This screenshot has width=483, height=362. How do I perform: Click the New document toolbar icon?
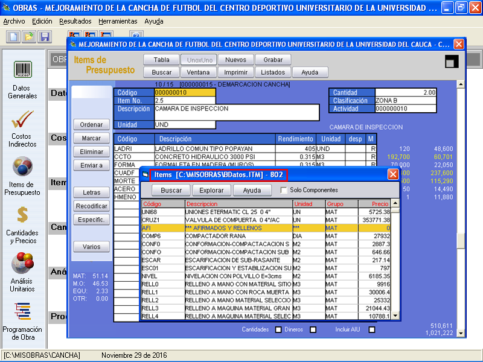13,37
